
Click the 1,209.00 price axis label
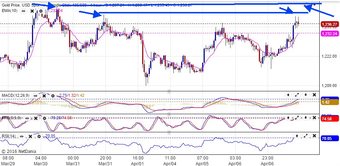pos(329,86)
